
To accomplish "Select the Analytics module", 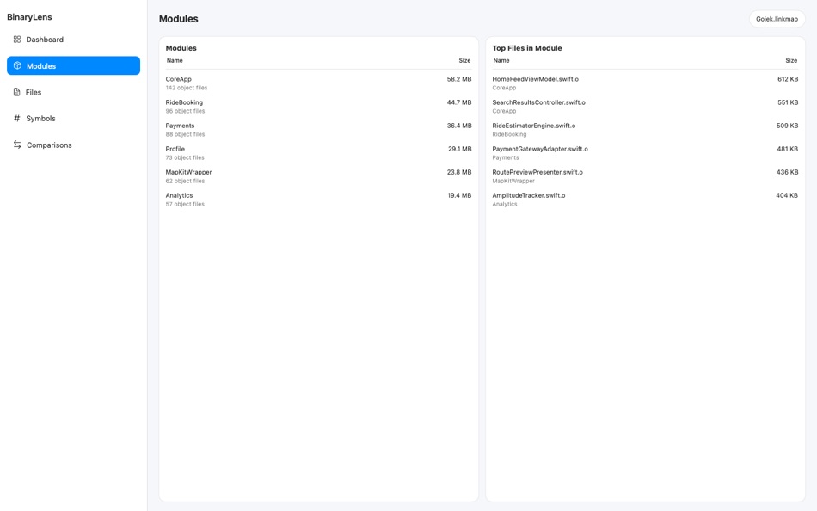I will [x=318, y=199].
